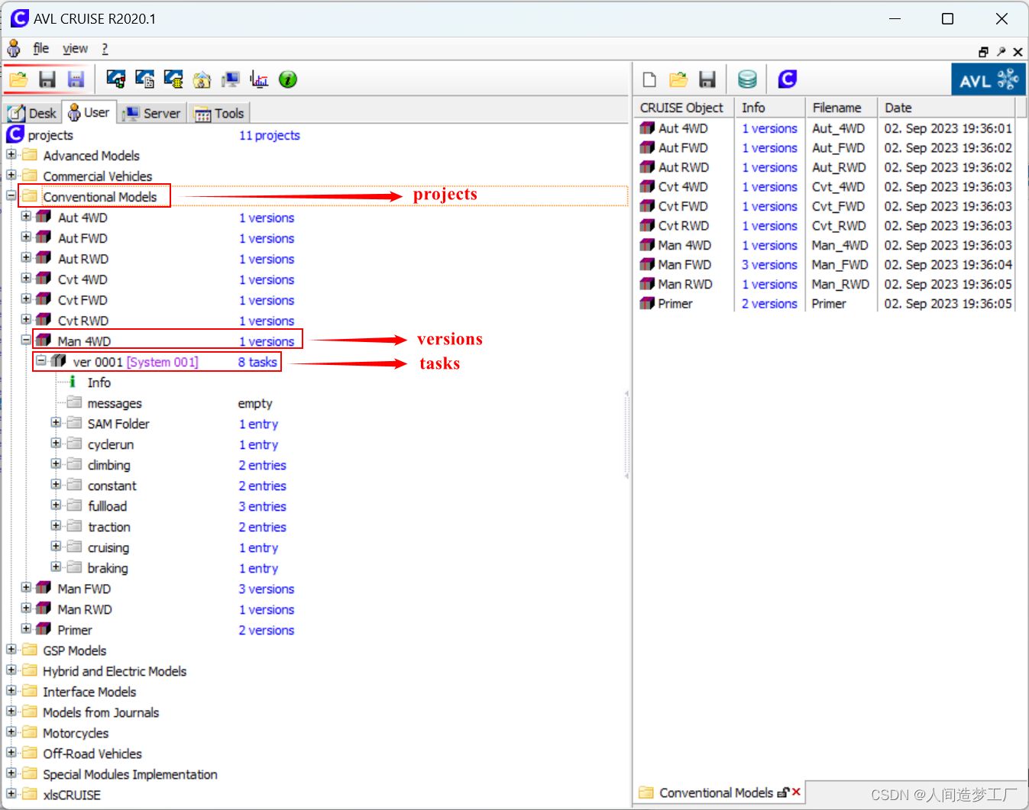This screenshot has height=810, width=1029.
Task: Select Motorcycles folder in tree
Action: [76, 733]
